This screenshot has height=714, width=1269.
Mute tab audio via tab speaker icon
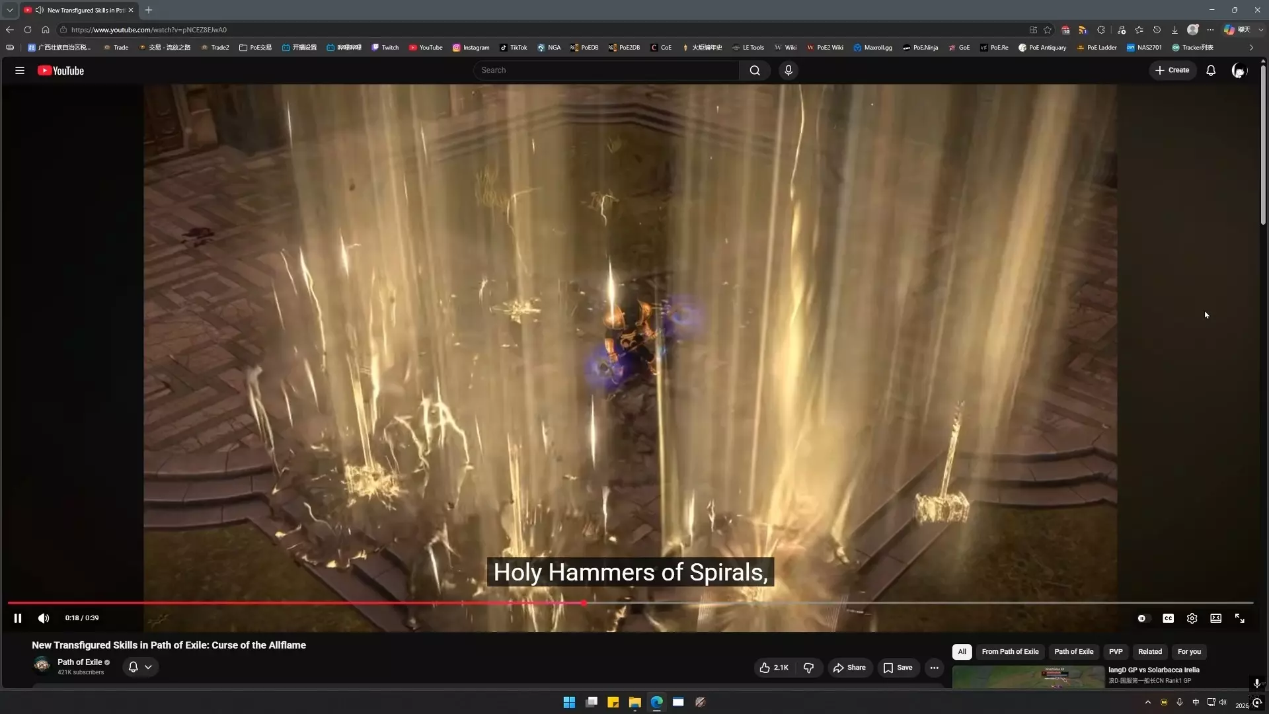(x=40, y=10)
